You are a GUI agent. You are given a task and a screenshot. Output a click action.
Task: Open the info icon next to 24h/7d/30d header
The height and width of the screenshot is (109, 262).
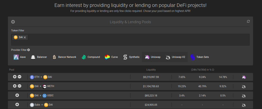[213, 70]
